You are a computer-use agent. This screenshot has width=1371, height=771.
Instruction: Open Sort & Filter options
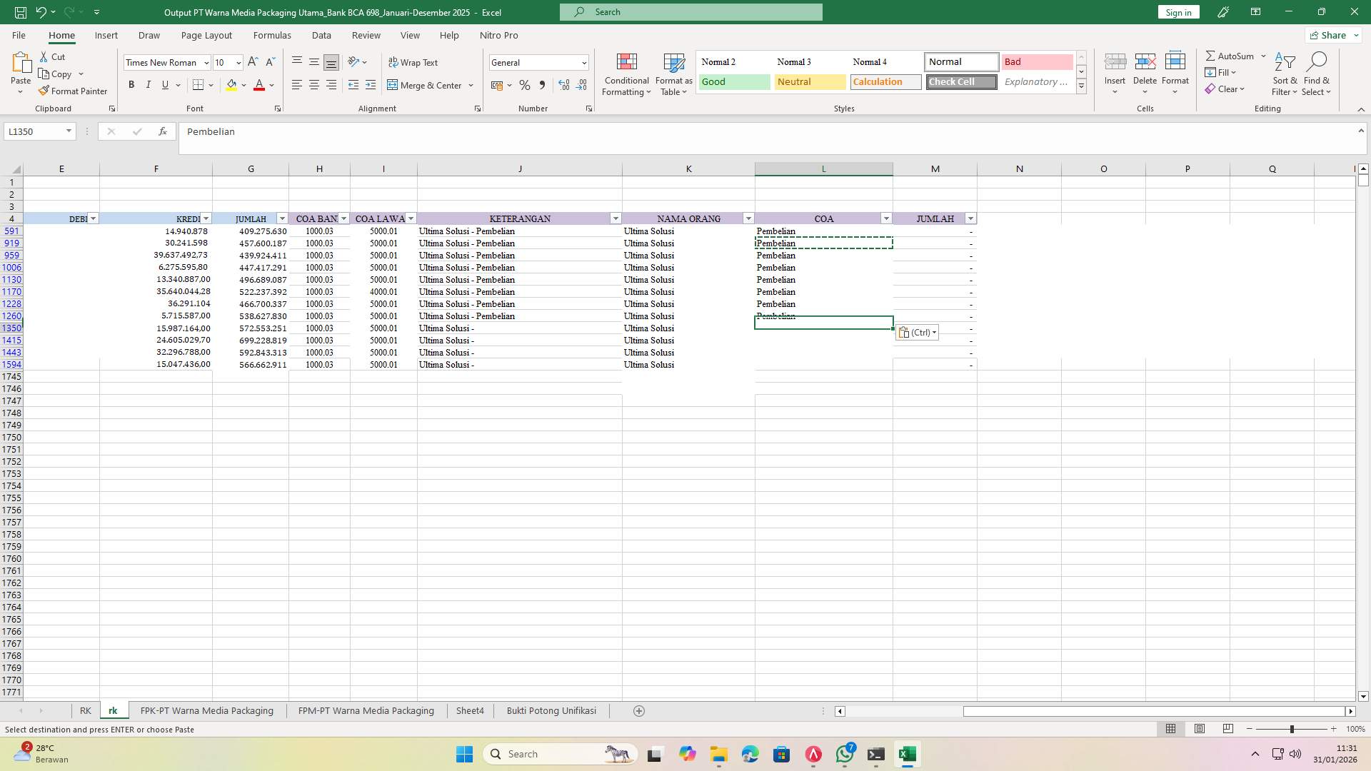[x=1284, y=74]
